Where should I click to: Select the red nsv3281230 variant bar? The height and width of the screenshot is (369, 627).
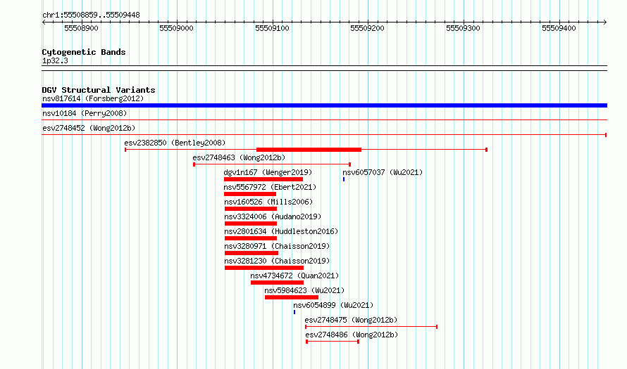pyautogui.click(x=264, y=268)
